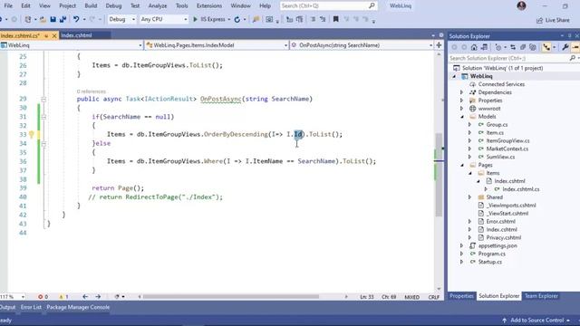Collapse the Pages folder
The height and width of the screenshot is (326, 580).
pyautogui.click(x=462, y=165)
